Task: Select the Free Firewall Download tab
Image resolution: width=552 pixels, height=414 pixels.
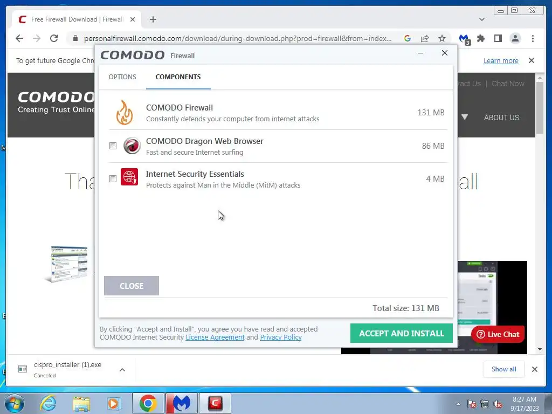Action: (x=77, y=19)
